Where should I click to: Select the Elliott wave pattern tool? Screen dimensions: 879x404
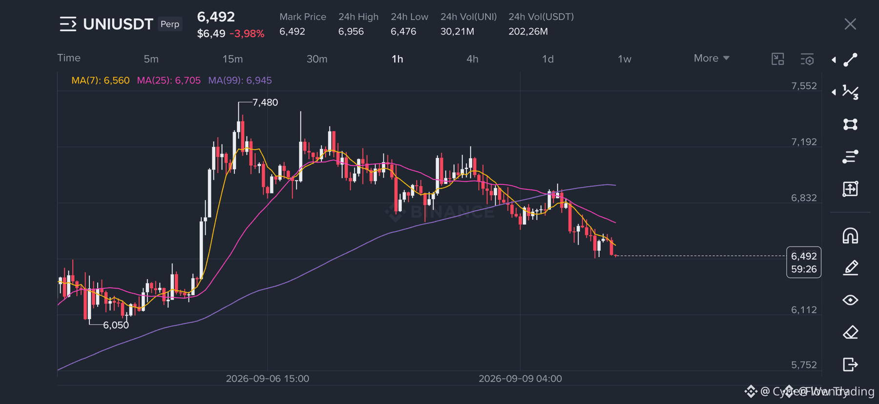pos(850,92)
